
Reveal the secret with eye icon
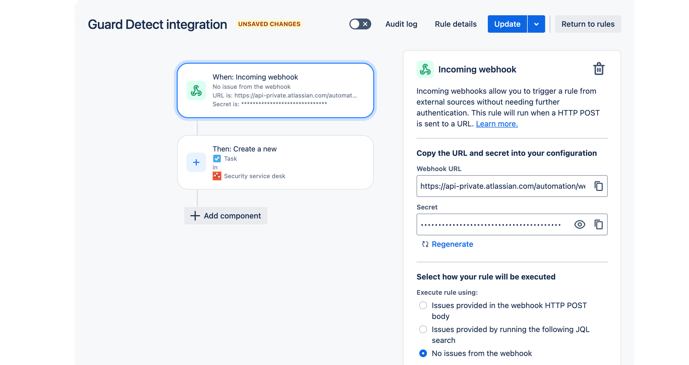[580, 224]
